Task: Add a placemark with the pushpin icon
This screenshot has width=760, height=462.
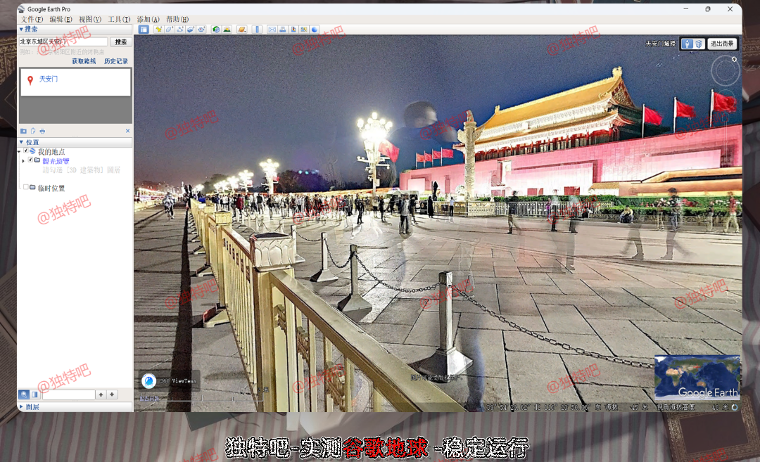Action: coord(158,30)
